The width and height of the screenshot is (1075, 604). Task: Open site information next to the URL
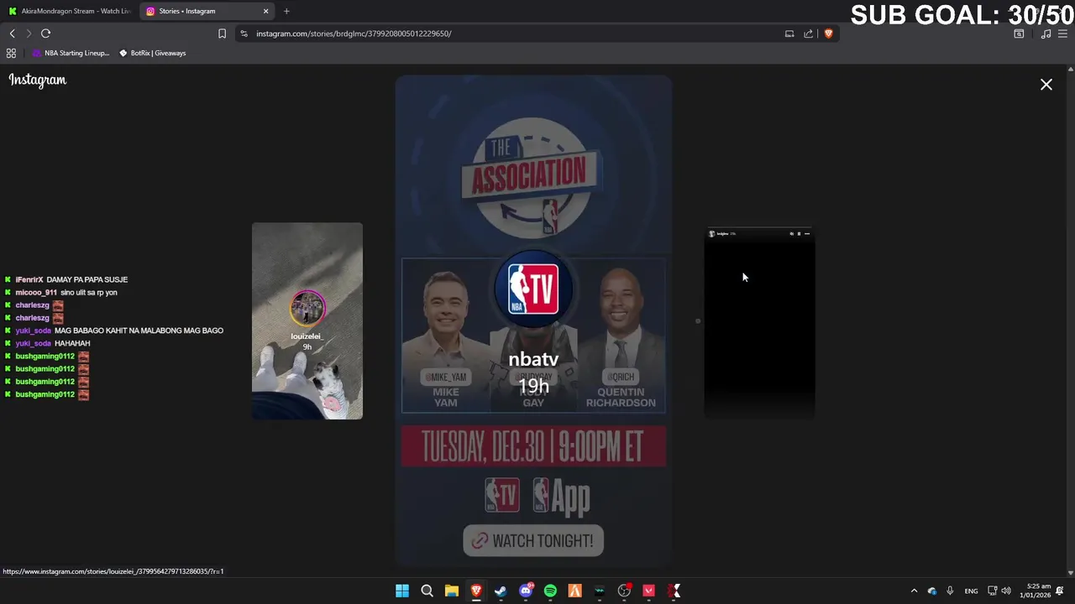coord(244,34)
